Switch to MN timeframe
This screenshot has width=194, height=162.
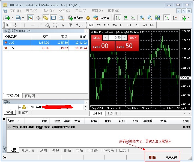(x=152, y=25)
